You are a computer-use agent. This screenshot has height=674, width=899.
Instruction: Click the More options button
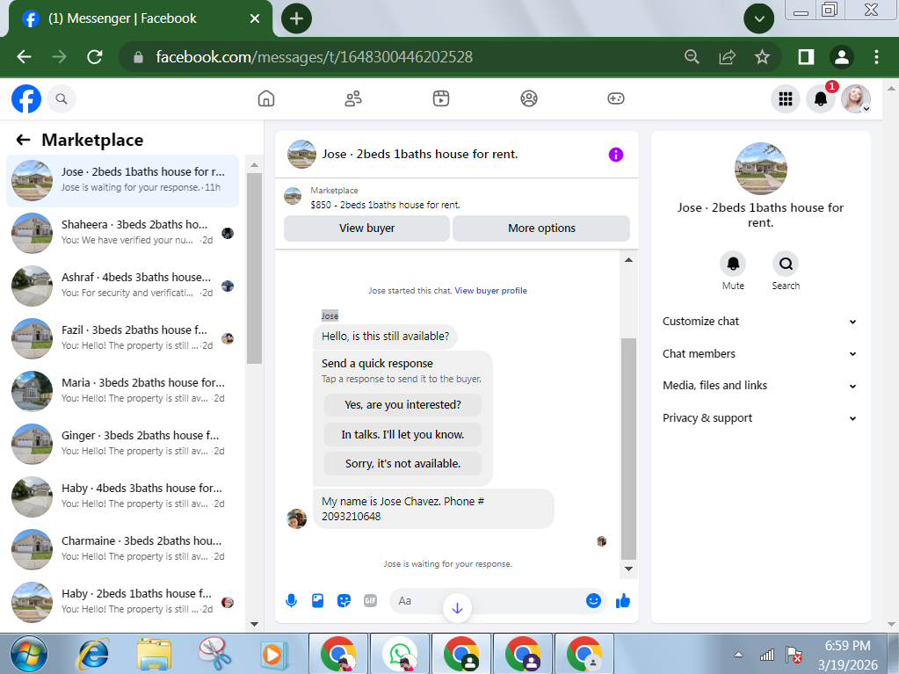tap(541, 228)
